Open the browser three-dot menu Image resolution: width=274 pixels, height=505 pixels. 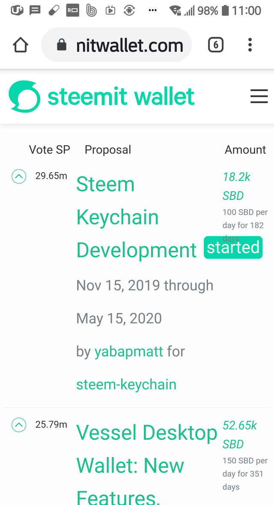coord(250,45)
